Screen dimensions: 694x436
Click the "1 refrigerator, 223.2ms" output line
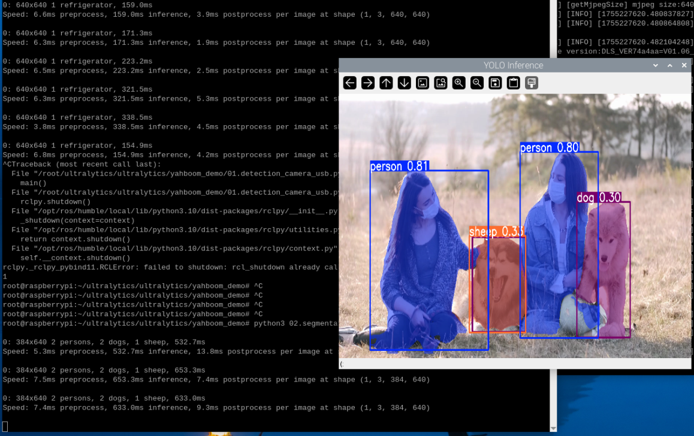tap(102, 62)
